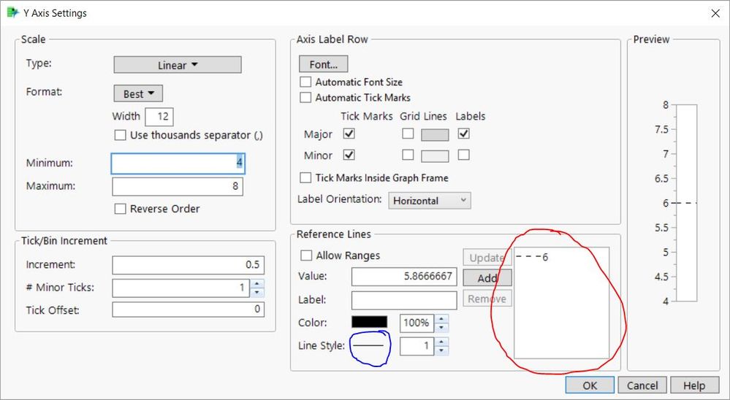Screen dimensions: 730x400
Task: Click the Maximum value field
Action: point(178,186)
